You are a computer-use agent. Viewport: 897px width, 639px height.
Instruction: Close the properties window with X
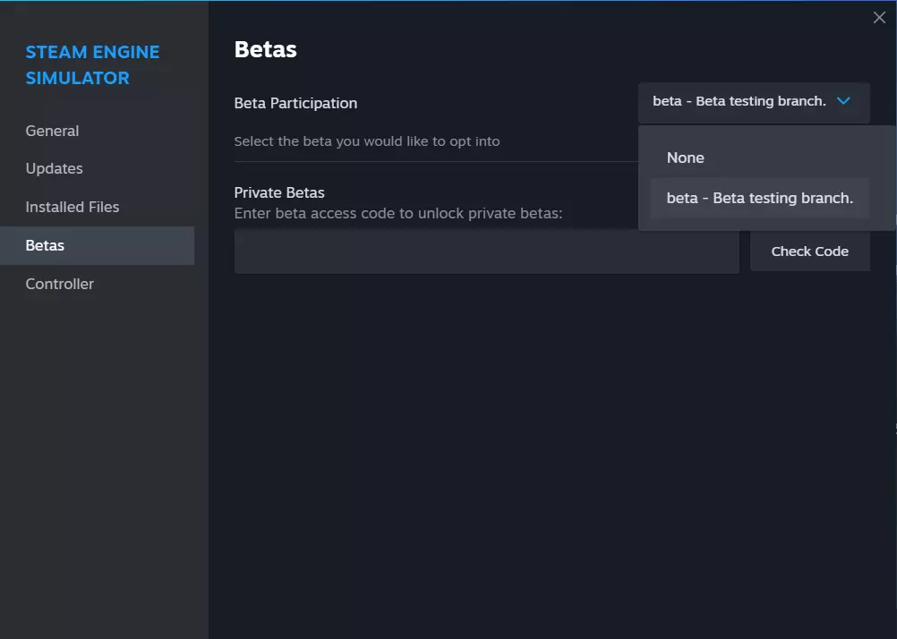point(879,18)
